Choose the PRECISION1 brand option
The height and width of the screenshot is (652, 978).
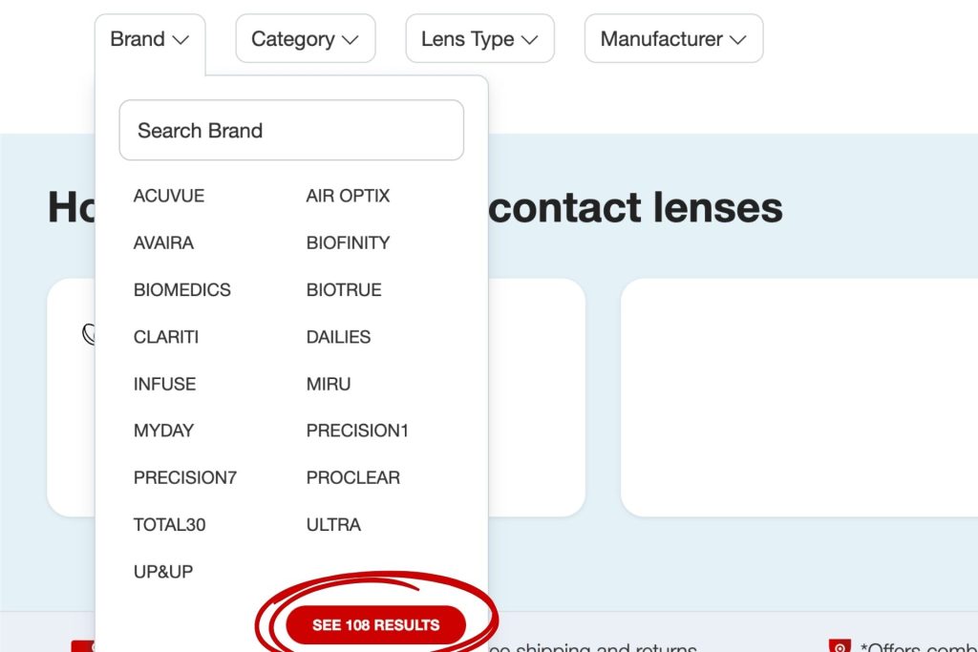click(x=357, y=431)
